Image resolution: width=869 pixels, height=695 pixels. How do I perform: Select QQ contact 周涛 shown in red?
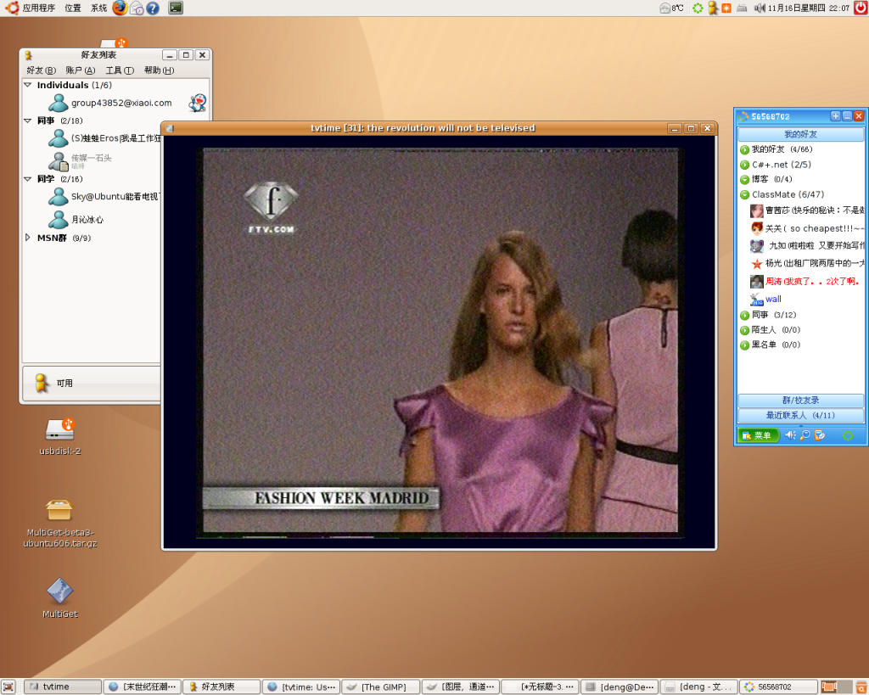tap(806, 282)
